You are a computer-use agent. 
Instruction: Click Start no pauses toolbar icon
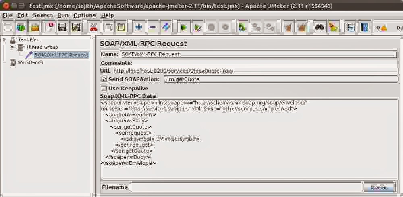point(197,27)
